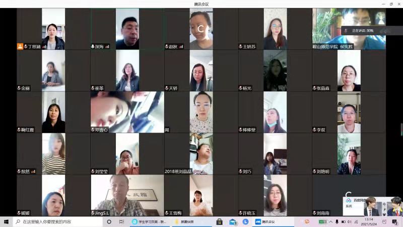Click the 腾讯会议 taskbar button

pyautogui.click(x=265, y=221)
